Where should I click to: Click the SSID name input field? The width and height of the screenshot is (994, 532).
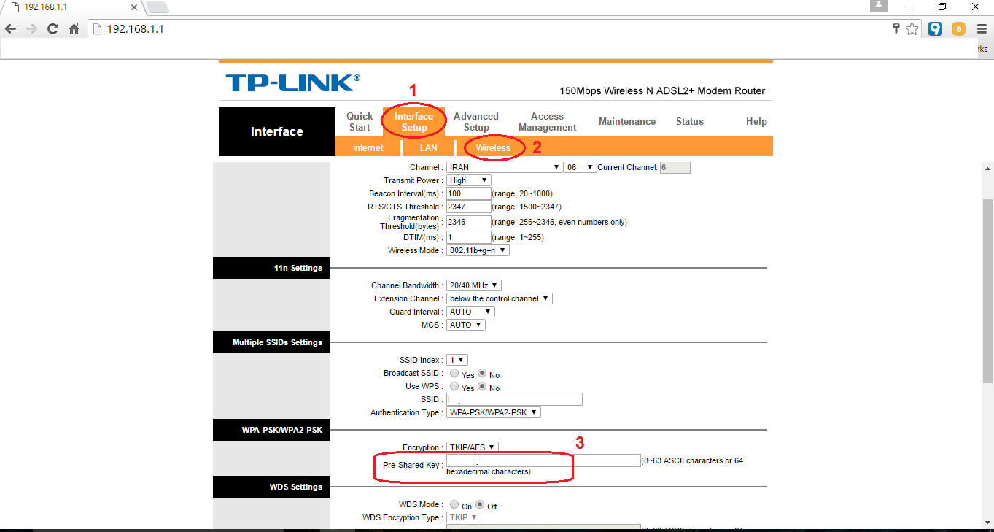point(514,399)
